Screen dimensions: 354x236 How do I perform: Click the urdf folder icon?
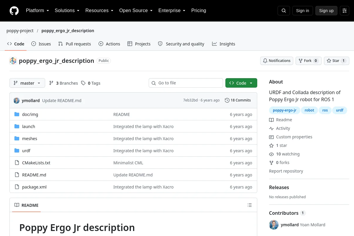[x=17, y=151]
